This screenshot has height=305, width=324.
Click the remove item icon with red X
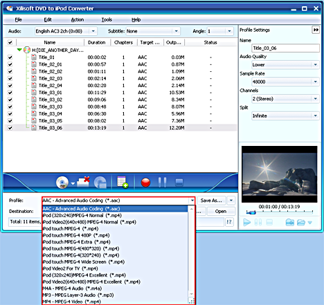[83, 182]
